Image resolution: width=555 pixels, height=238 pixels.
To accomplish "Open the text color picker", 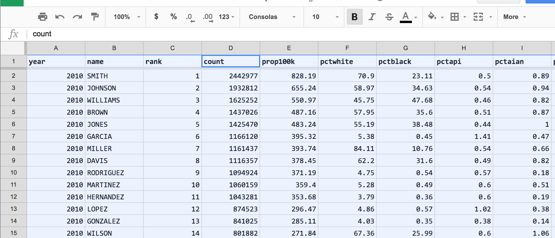I will [406, 17].
